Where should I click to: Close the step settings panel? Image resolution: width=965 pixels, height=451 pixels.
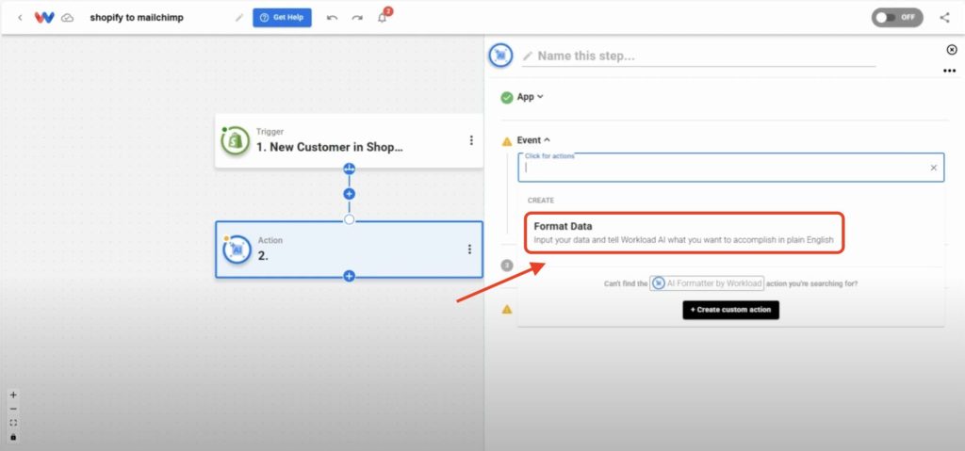pyautogui.click(x=952, y=50)
